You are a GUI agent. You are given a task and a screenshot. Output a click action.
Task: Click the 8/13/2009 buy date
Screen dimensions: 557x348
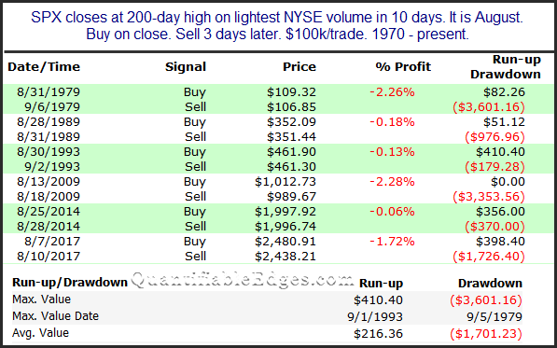click(49, 181)
